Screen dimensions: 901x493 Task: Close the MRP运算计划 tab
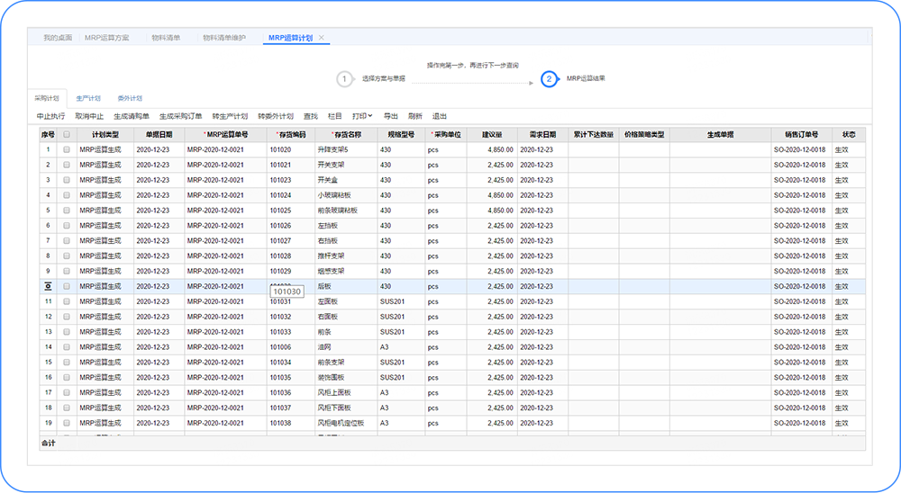tap(322, 38)
